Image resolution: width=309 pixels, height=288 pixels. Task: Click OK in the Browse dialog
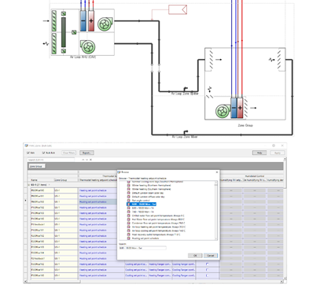(195, 256)
